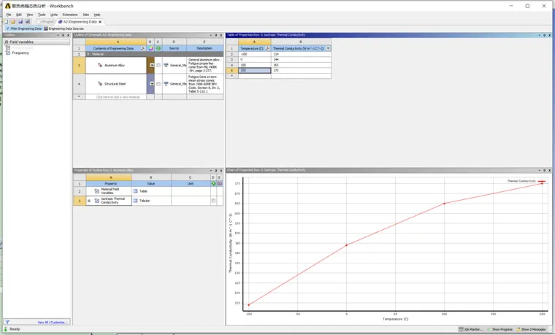The height and width of the screenshot is (335, 555).
Task: Click the filter icon at Toolbox bottom
Action: coord(7,323)
